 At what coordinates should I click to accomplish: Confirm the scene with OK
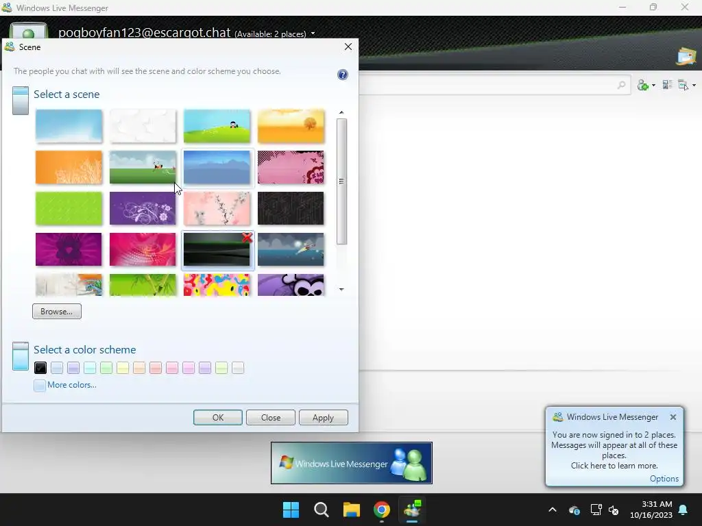[x=217, y=417]
